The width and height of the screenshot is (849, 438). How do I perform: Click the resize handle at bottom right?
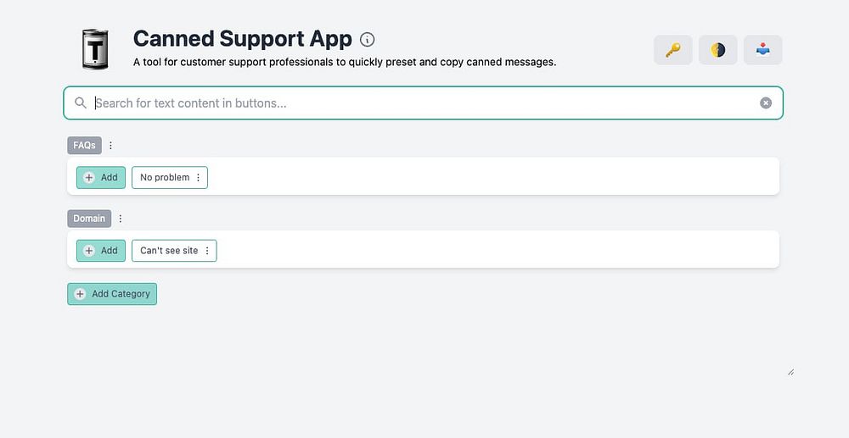pos(790,372)
